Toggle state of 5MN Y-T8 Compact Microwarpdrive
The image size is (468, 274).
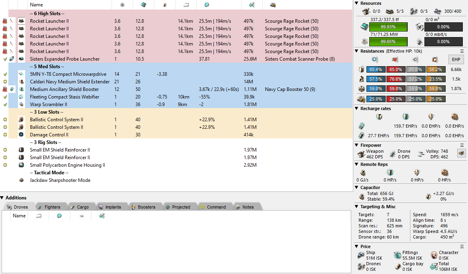click(x=5, y=74)
